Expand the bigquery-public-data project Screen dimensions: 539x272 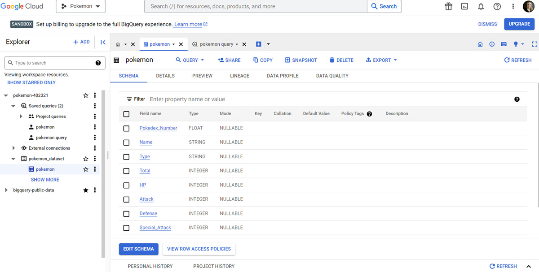click(x=6, y=190)
